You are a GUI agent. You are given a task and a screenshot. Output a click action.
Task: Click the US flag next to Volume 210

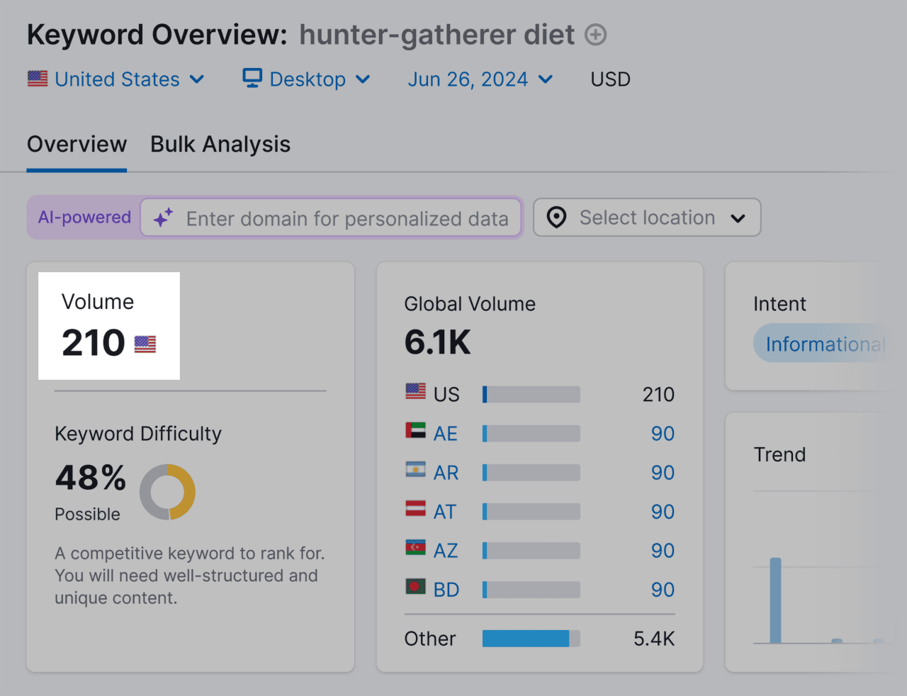pos(145,344)
